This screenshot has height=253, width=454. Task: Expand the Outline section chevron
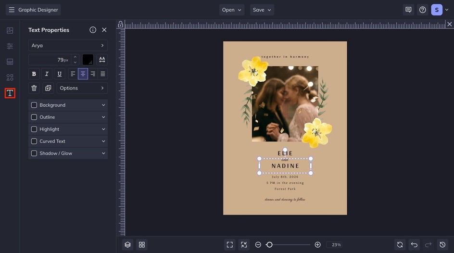tap(103, 117)
